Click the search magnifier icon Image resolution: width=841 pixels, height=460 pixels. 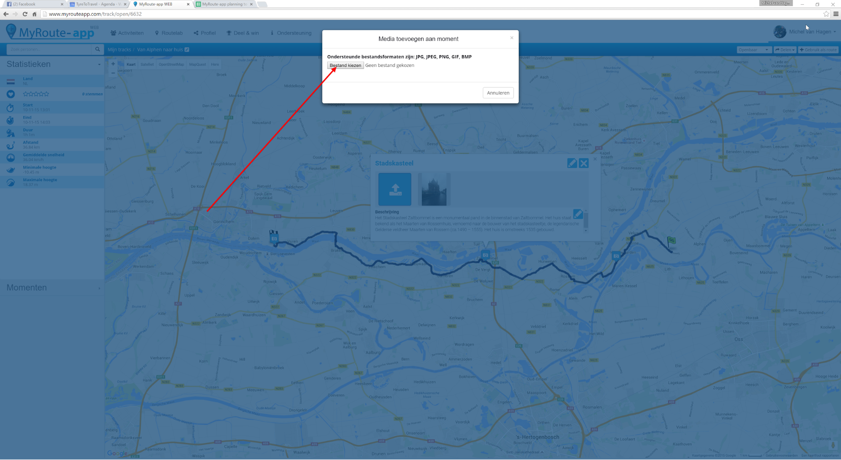(x=98, y=49)
